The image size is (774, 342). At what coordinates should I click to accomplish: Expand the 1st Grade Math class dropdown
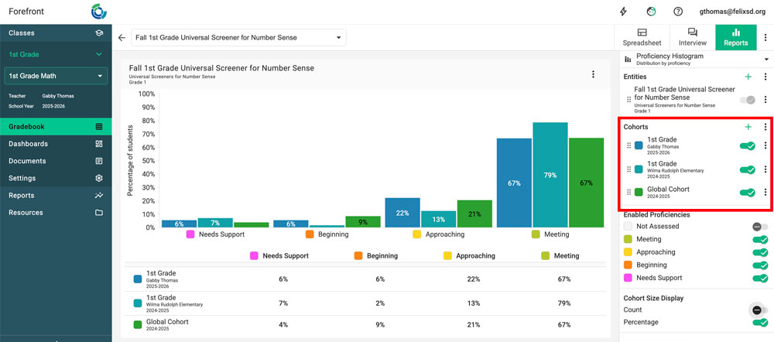point(56,76)
